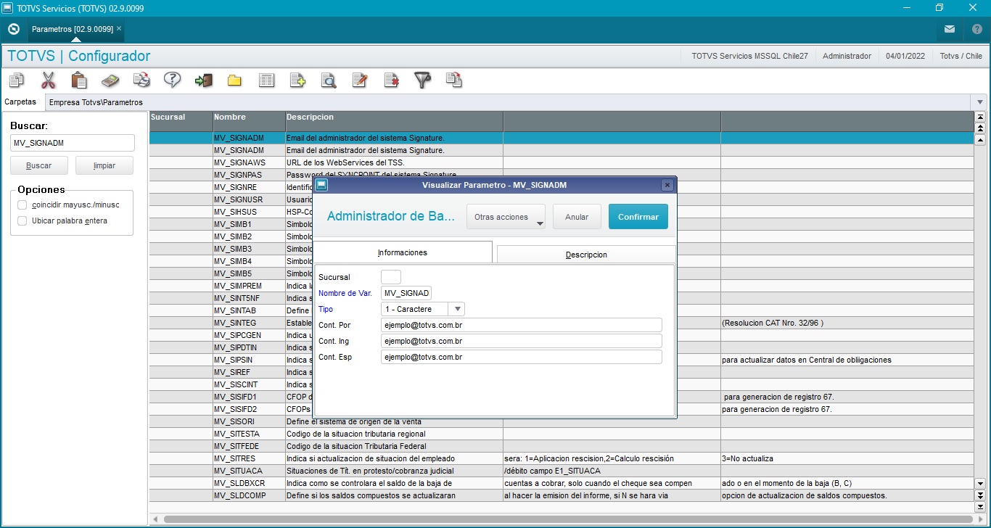Viewport: 991px width, 528px height.
Task: Click the Buscar search input field
Action: pyautogui.click(x=73, y=144)
